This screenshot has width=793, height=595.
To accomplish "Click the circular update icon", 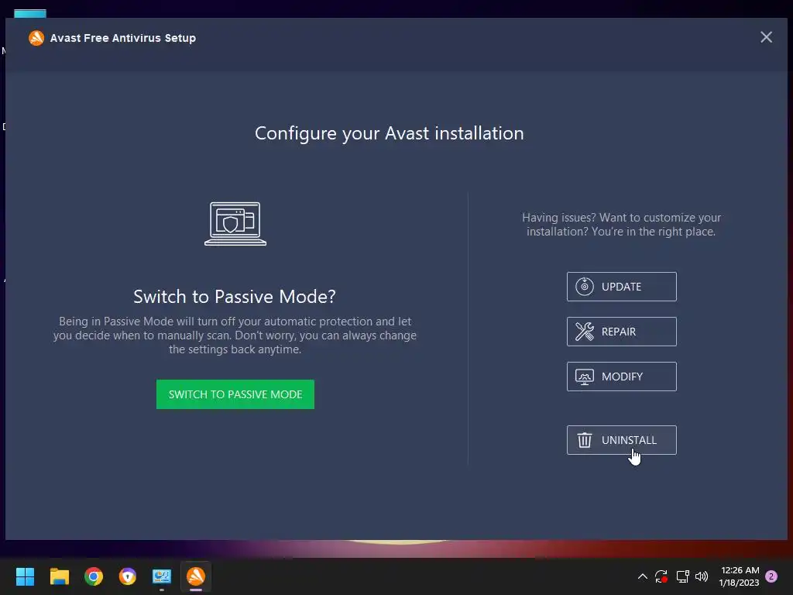I will coord(585,287).
